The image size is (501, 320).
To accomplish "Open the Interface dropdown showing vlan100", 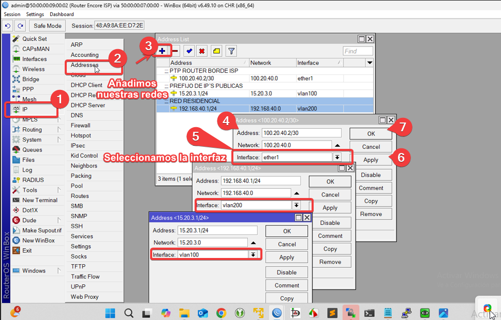I will tap(253, 254).
